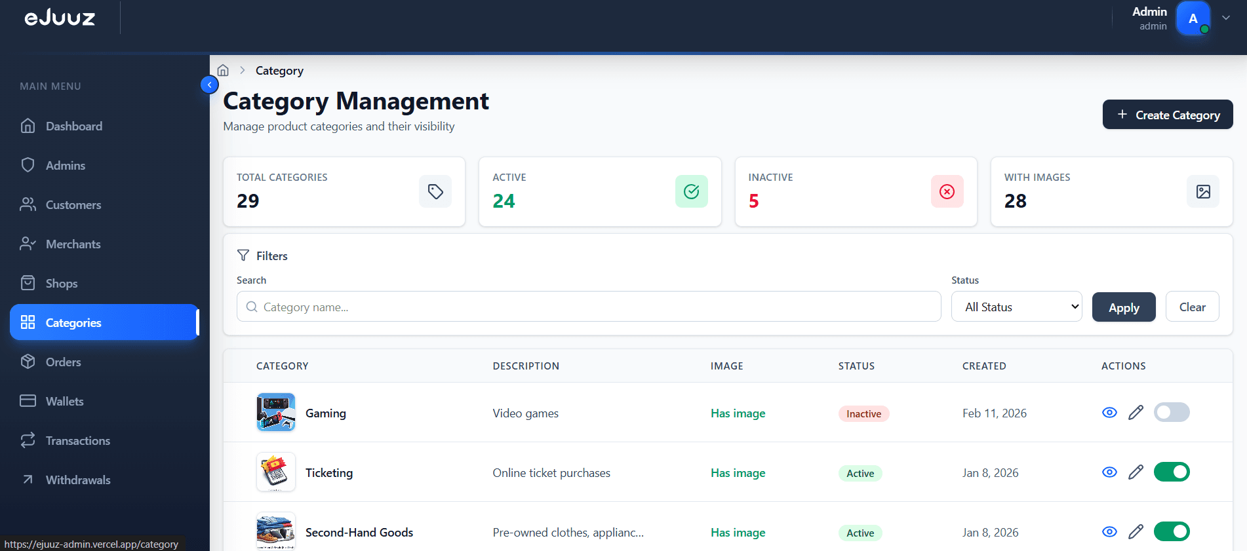
Task: Click the Feb 11, 2026 date
Action: tap(995, 413)
